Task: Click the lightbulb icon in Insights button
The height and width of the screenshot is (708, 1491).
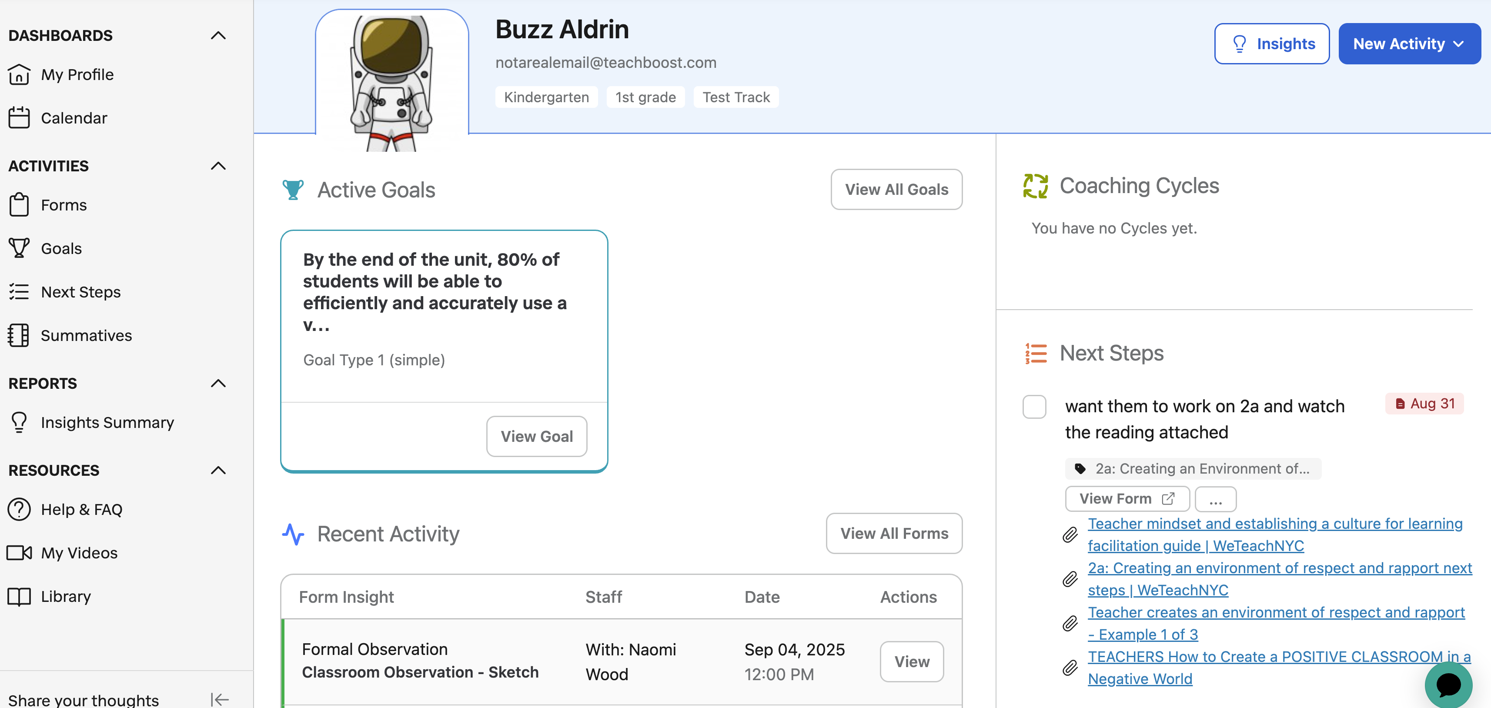Action: pyautogui.click(x=1239, y=44)
